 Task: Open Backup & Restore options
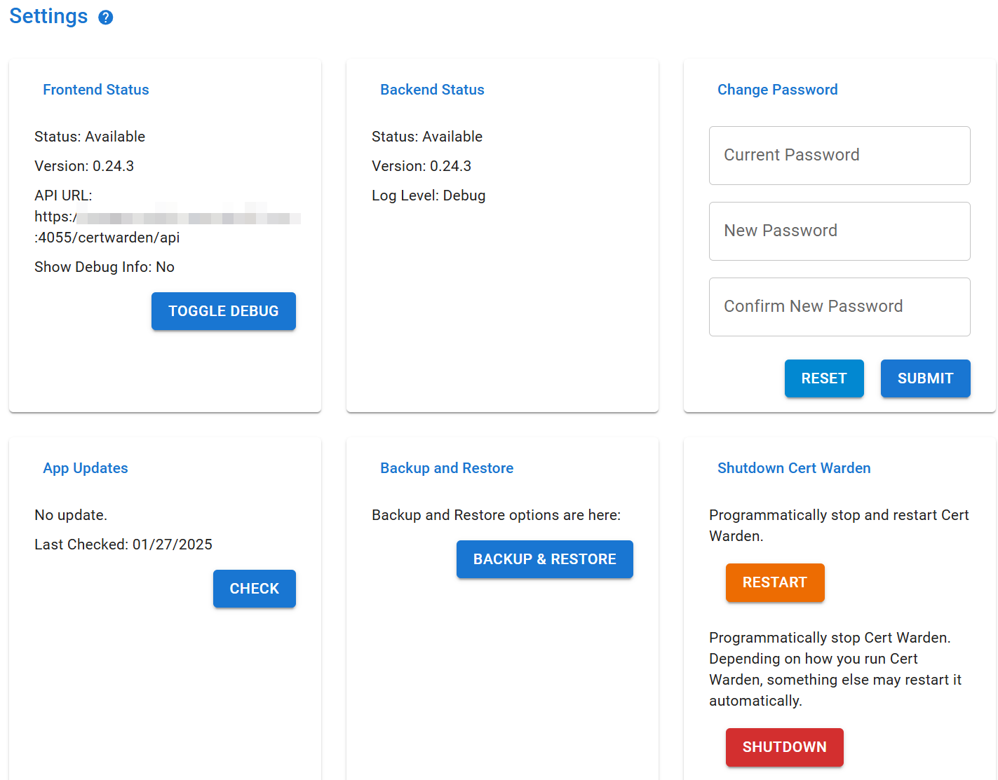tap(544, 559)
